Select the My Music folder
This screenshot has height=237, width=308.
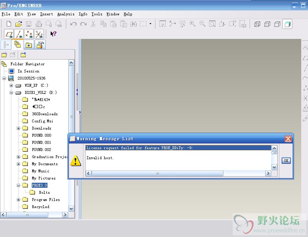40,171
